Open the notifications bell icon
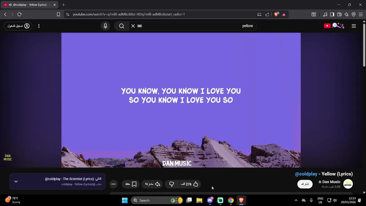Viewport: 366px width, 206px height. click(x=359, y=200)
